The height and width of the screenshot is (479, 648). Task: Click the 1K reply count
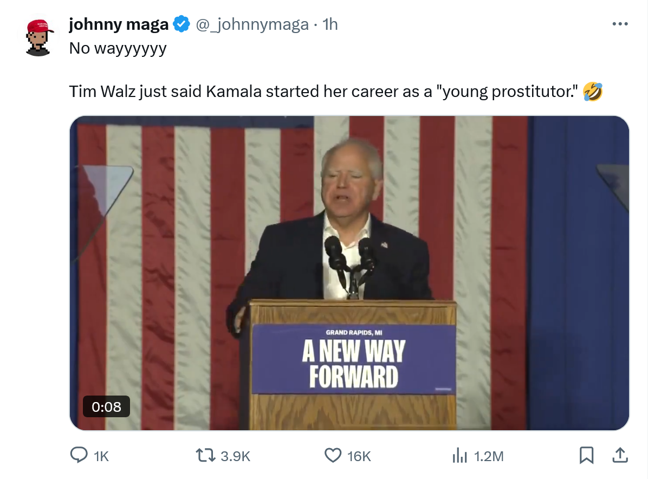[x=101, y=457]
